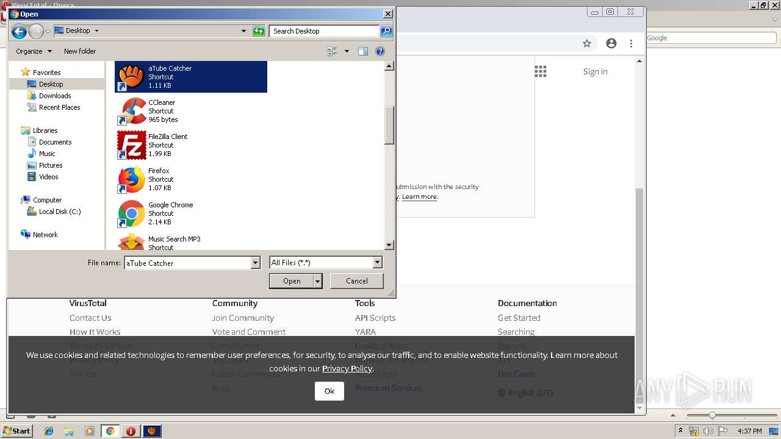Select Local Disk (C:) drive

coord(59,212)
